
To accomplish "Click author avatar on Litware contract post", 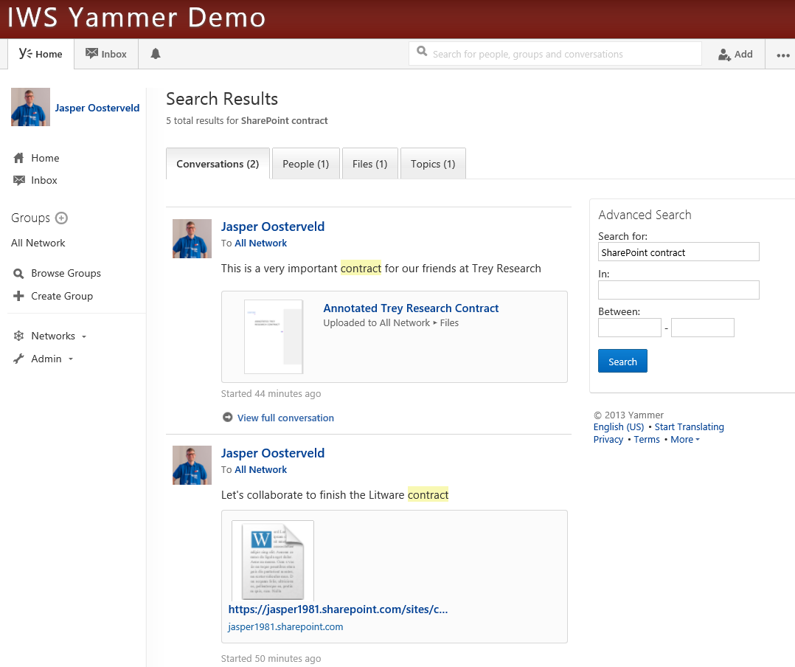I will [x=192, y=465].
